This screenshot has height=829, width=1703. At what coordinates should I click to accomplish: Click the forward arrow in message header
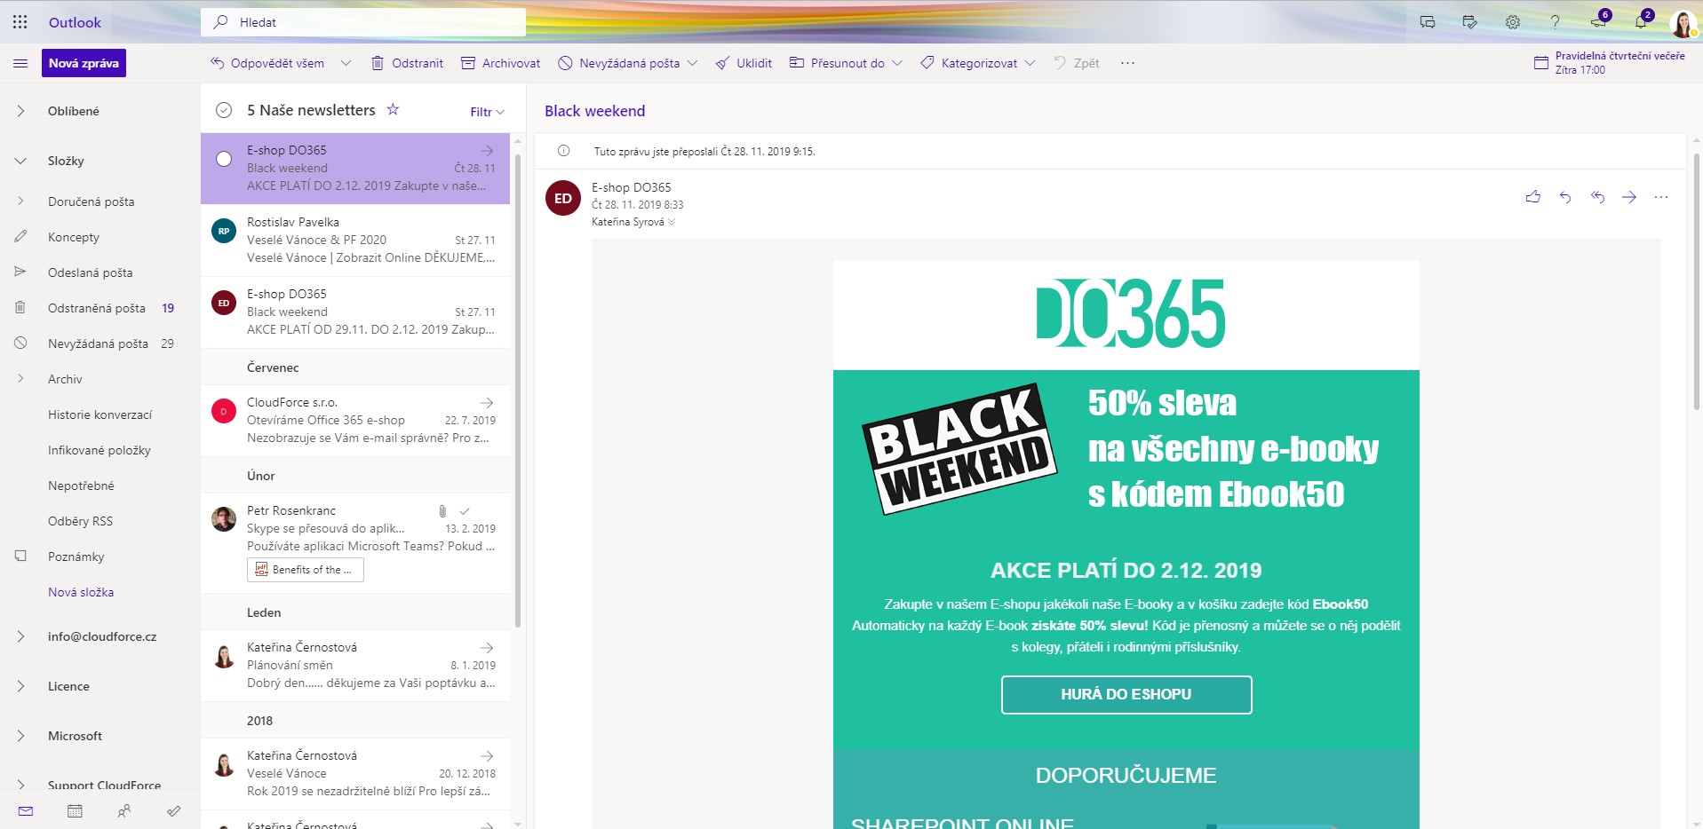(1628, 197)
